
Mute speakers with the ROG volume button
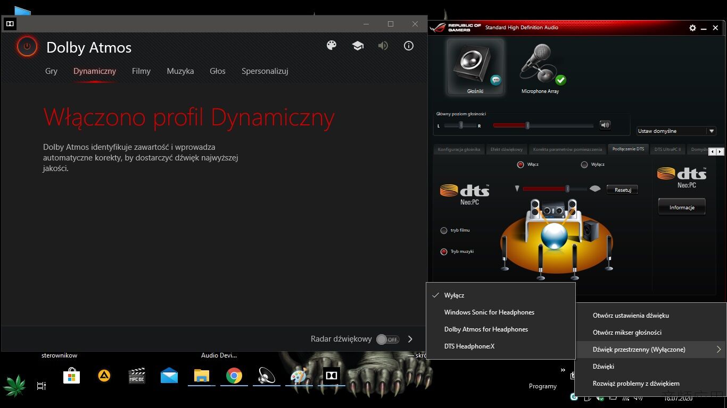[x=605, y=125]
